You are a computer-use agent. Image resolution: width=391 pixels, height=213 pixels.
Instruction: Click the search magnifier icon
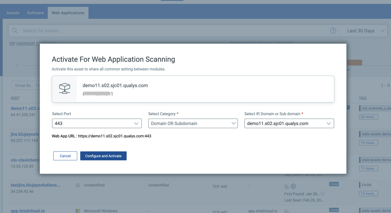pyautogui.click(x=15, y=30)
